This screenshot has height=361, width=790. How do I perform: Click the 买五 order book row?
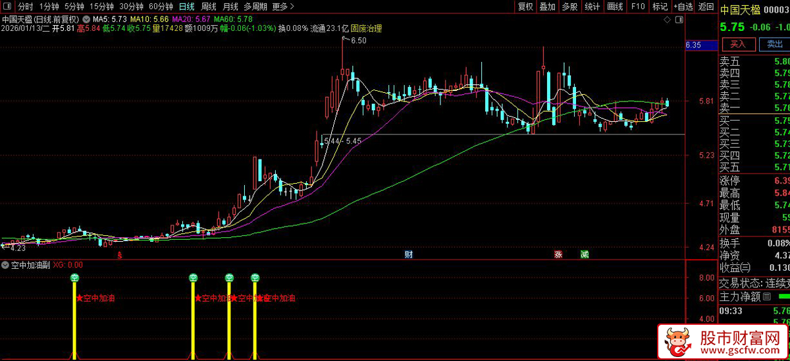point(754,167)
